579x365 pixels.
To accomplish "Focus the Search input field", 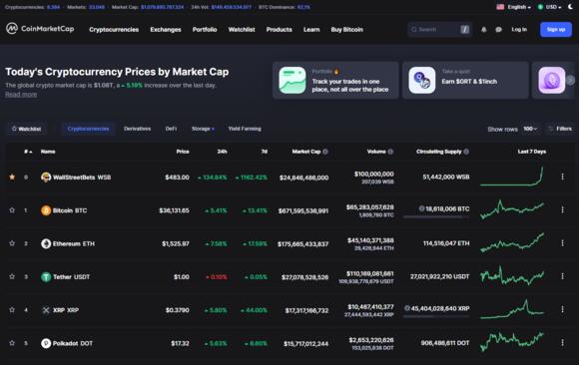I will tap(439, 30).
